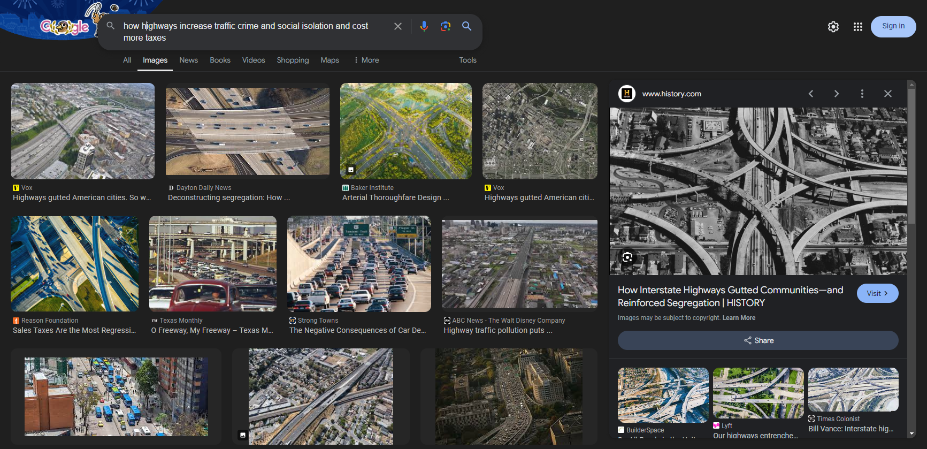Open www.history.com source link
The width and height of the screenshot is (927, 449).
671,94
